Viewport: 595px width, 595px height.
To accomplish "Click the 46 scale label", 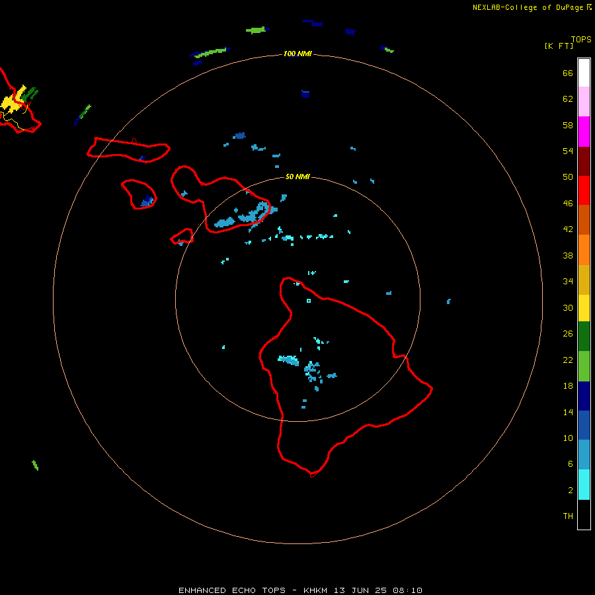I will point(568,203).
